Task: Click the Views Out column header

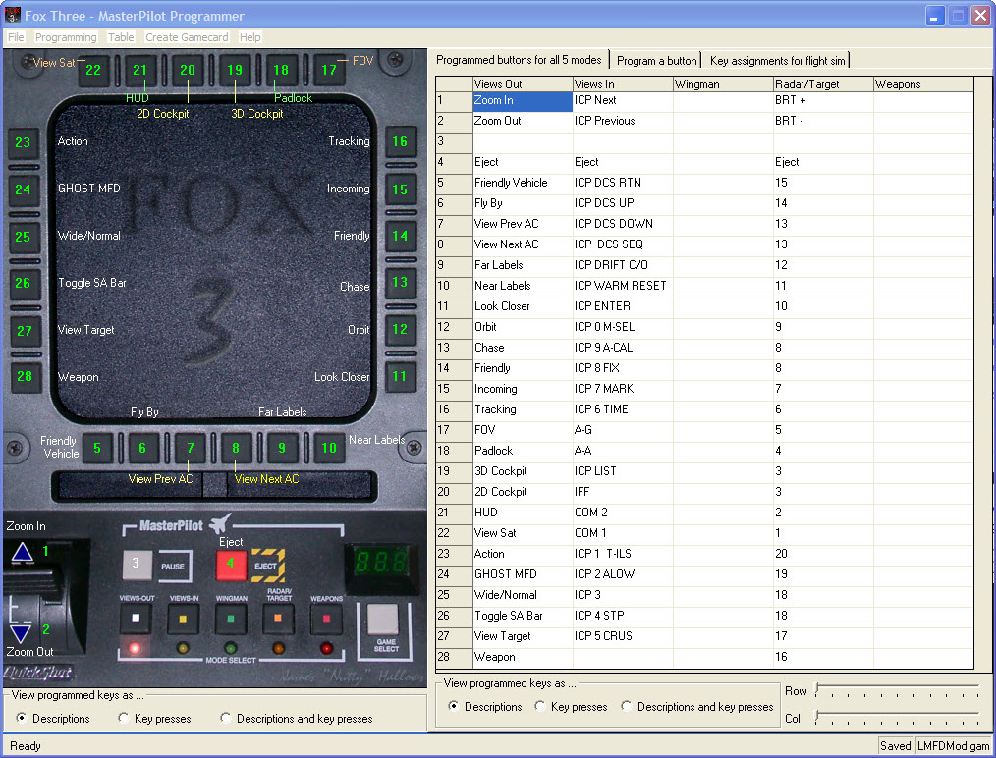Action: click(x=523, y=84)
